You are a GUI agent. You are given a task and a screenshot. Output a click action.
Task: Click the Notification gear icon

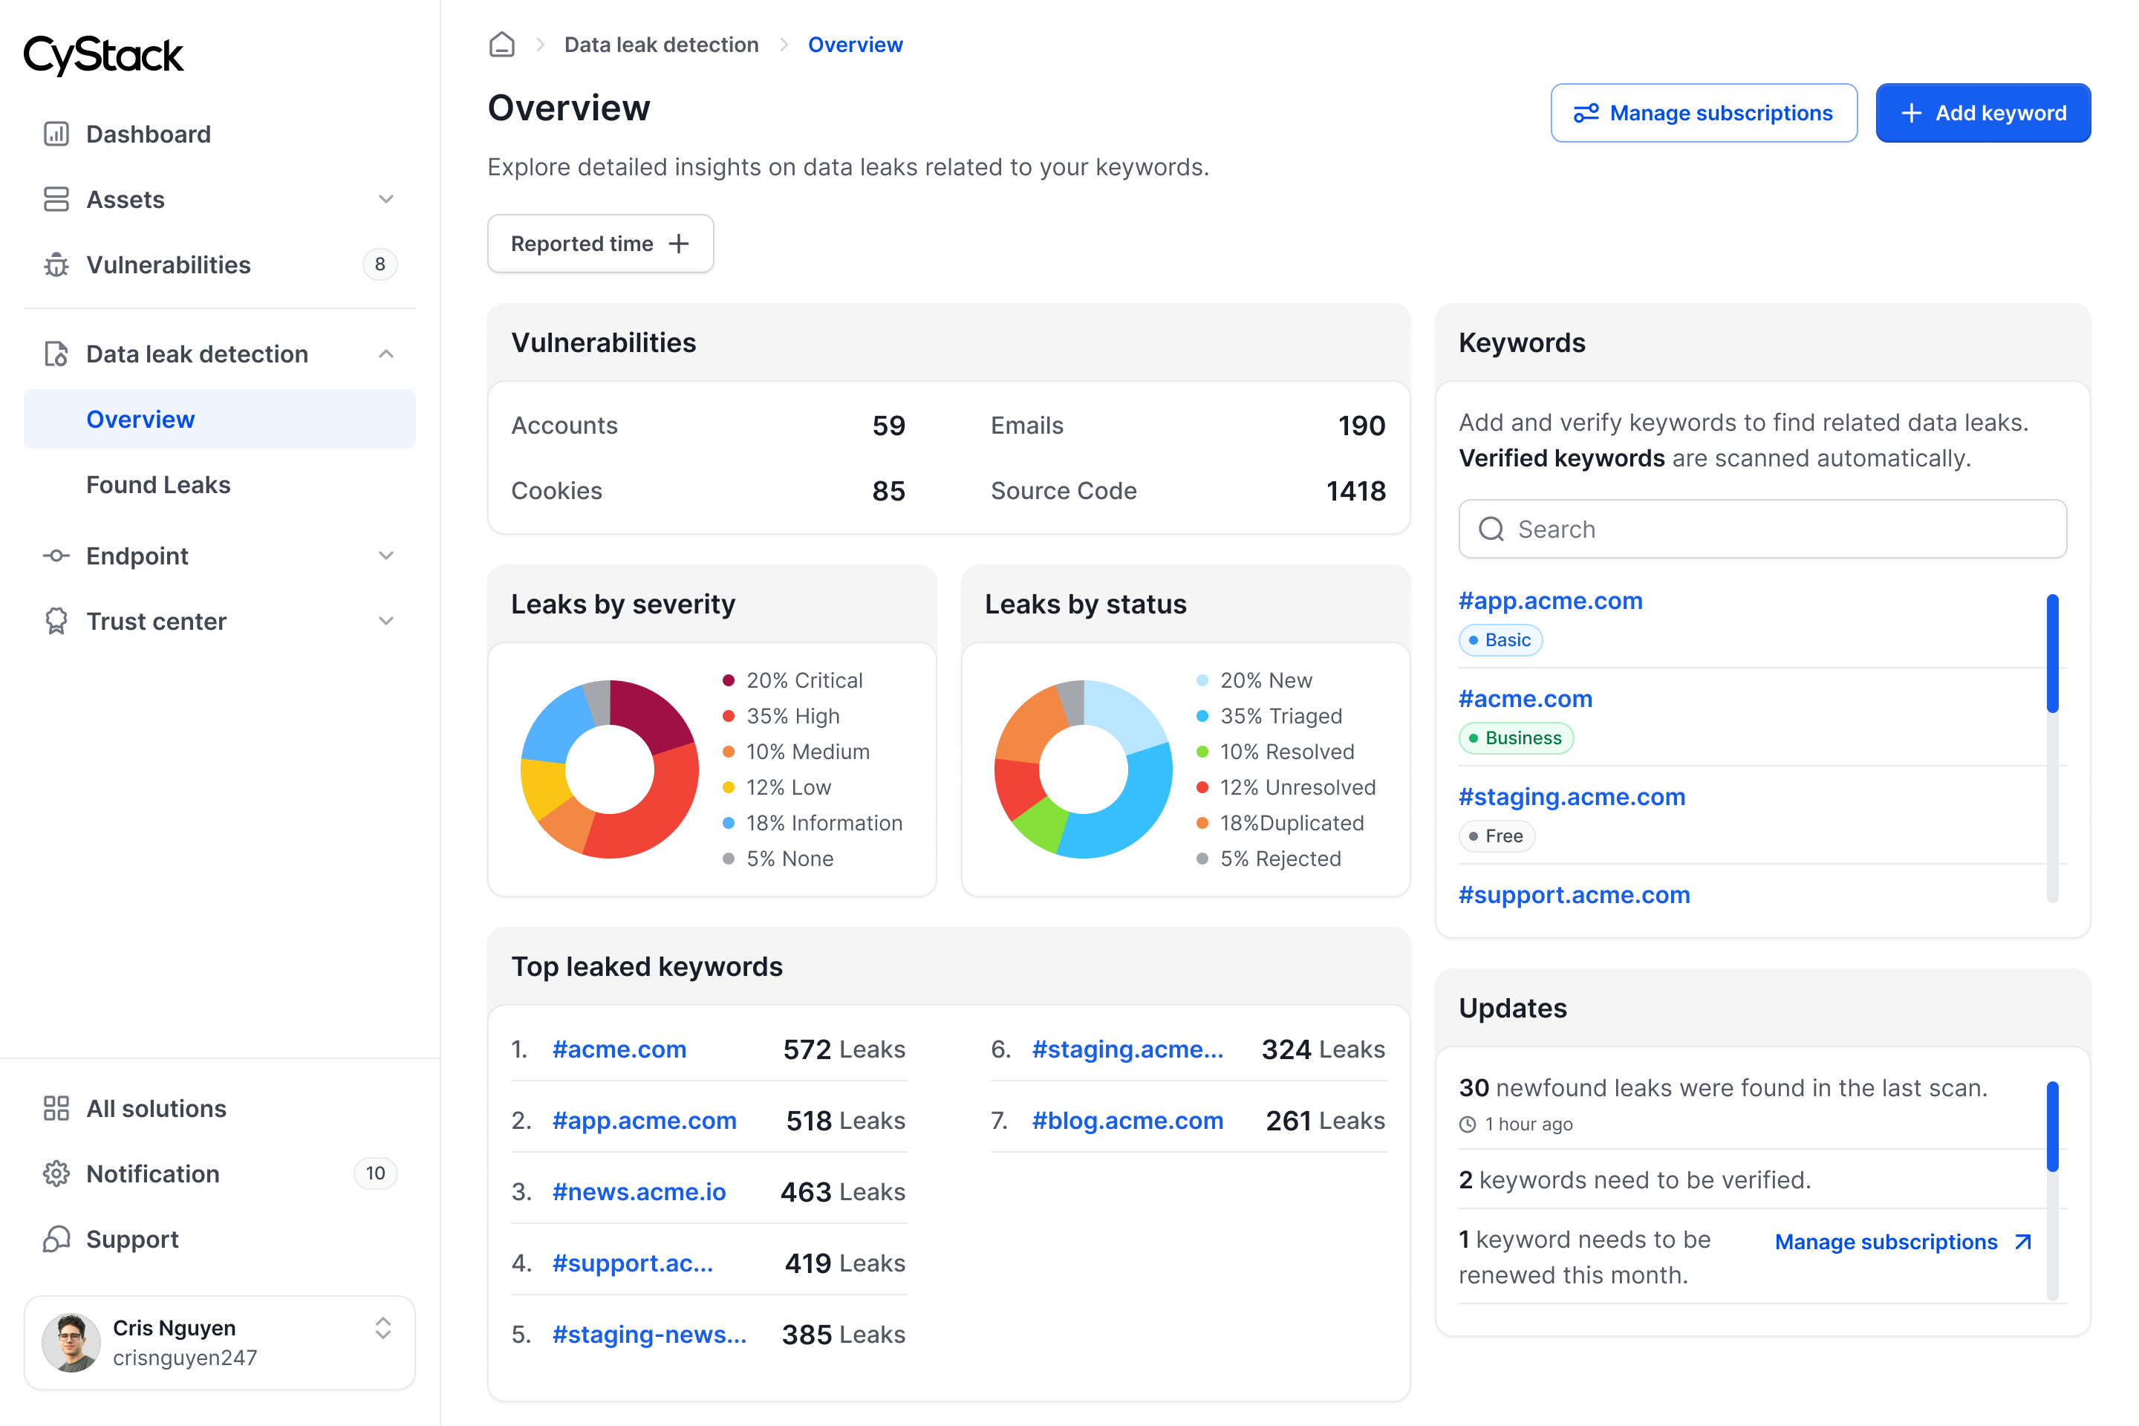(56, 1174)
